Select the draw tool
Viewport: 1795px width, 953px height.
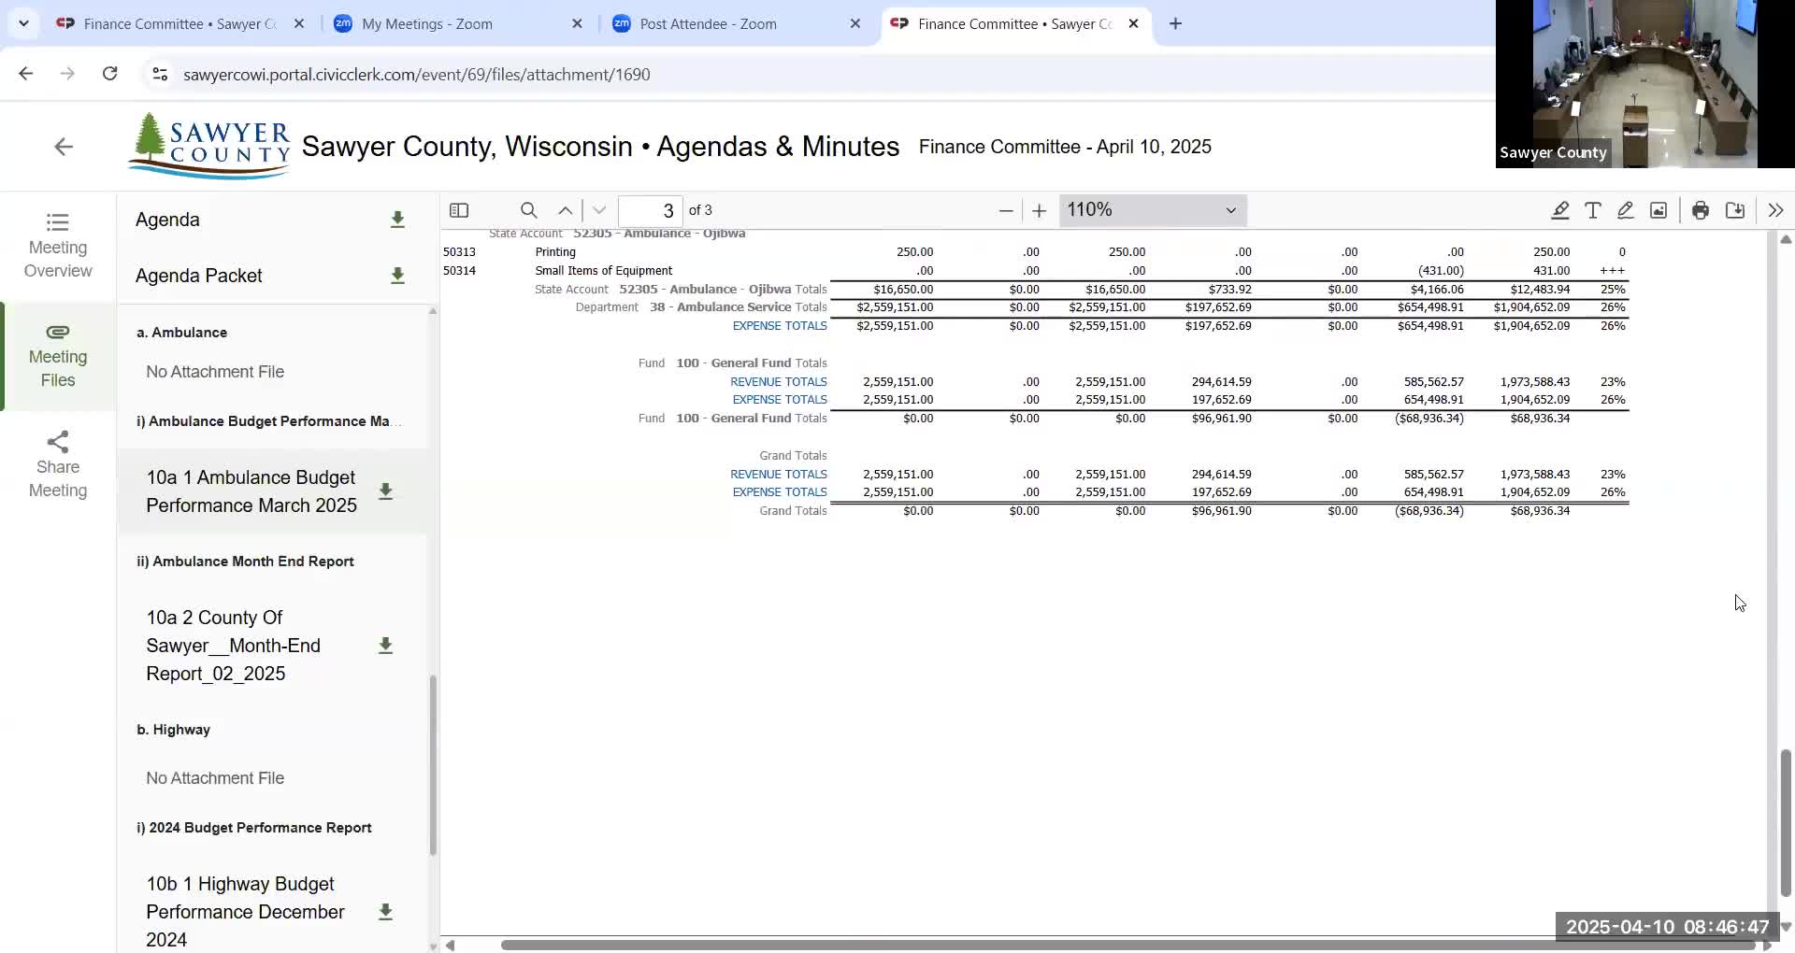(1625, 210)
